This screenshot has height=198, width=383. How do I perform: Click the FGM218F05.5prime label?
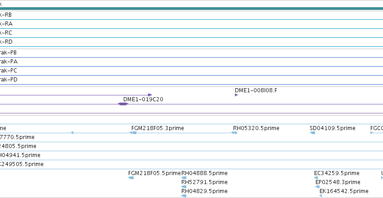154,173
